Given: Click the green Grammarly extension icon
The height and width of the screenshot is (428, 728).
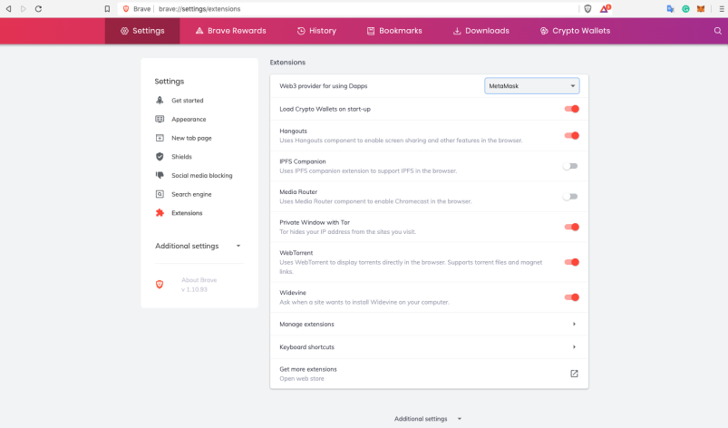Looking at the screenshot, I should pos(685,9).
